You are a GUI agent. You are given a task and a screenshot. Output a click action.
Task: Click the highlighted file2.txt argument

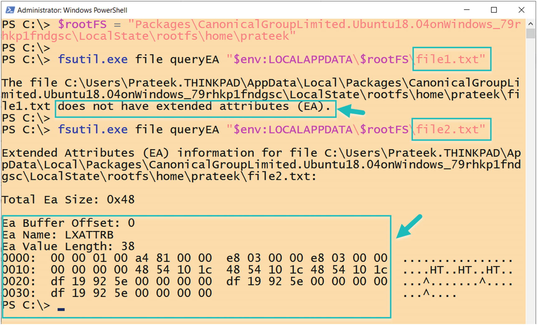point(451,129)
